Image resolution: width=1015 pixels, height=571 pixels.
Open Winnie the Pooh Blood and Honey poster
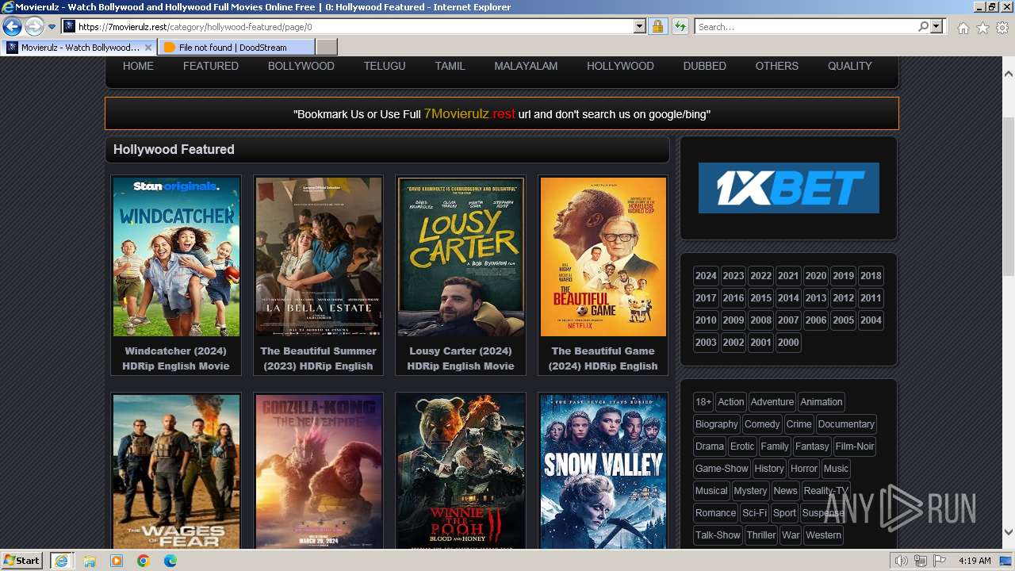461,472
